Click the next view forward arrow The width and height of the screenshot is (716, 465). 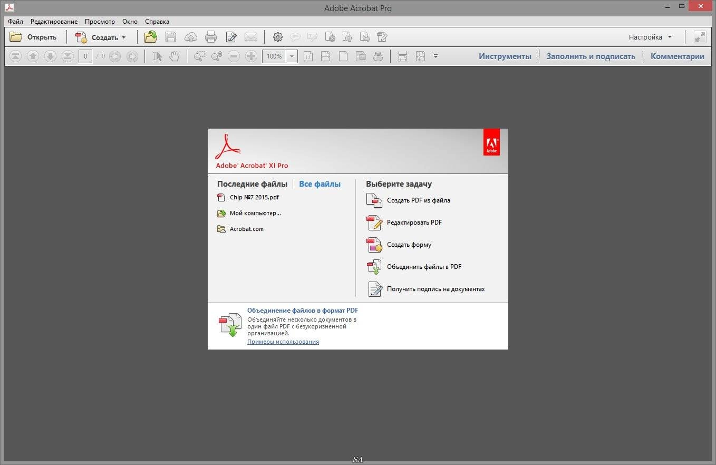[x=132, y=56]
